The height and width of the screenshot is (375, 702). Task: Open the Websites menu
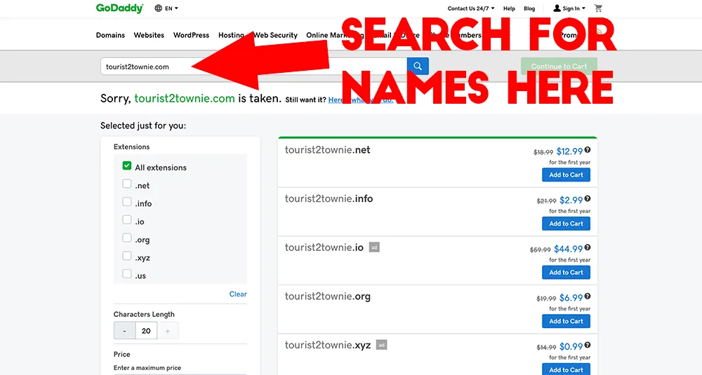click(x=149, y=35)
